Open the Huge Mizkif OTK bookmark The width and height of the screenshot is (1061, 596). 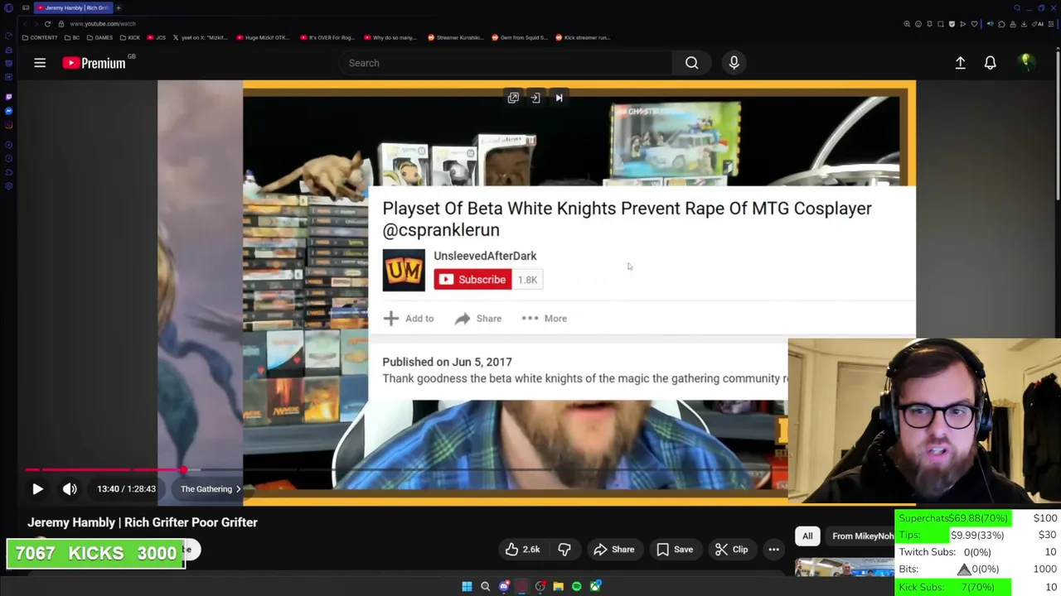tap(263, 37)
